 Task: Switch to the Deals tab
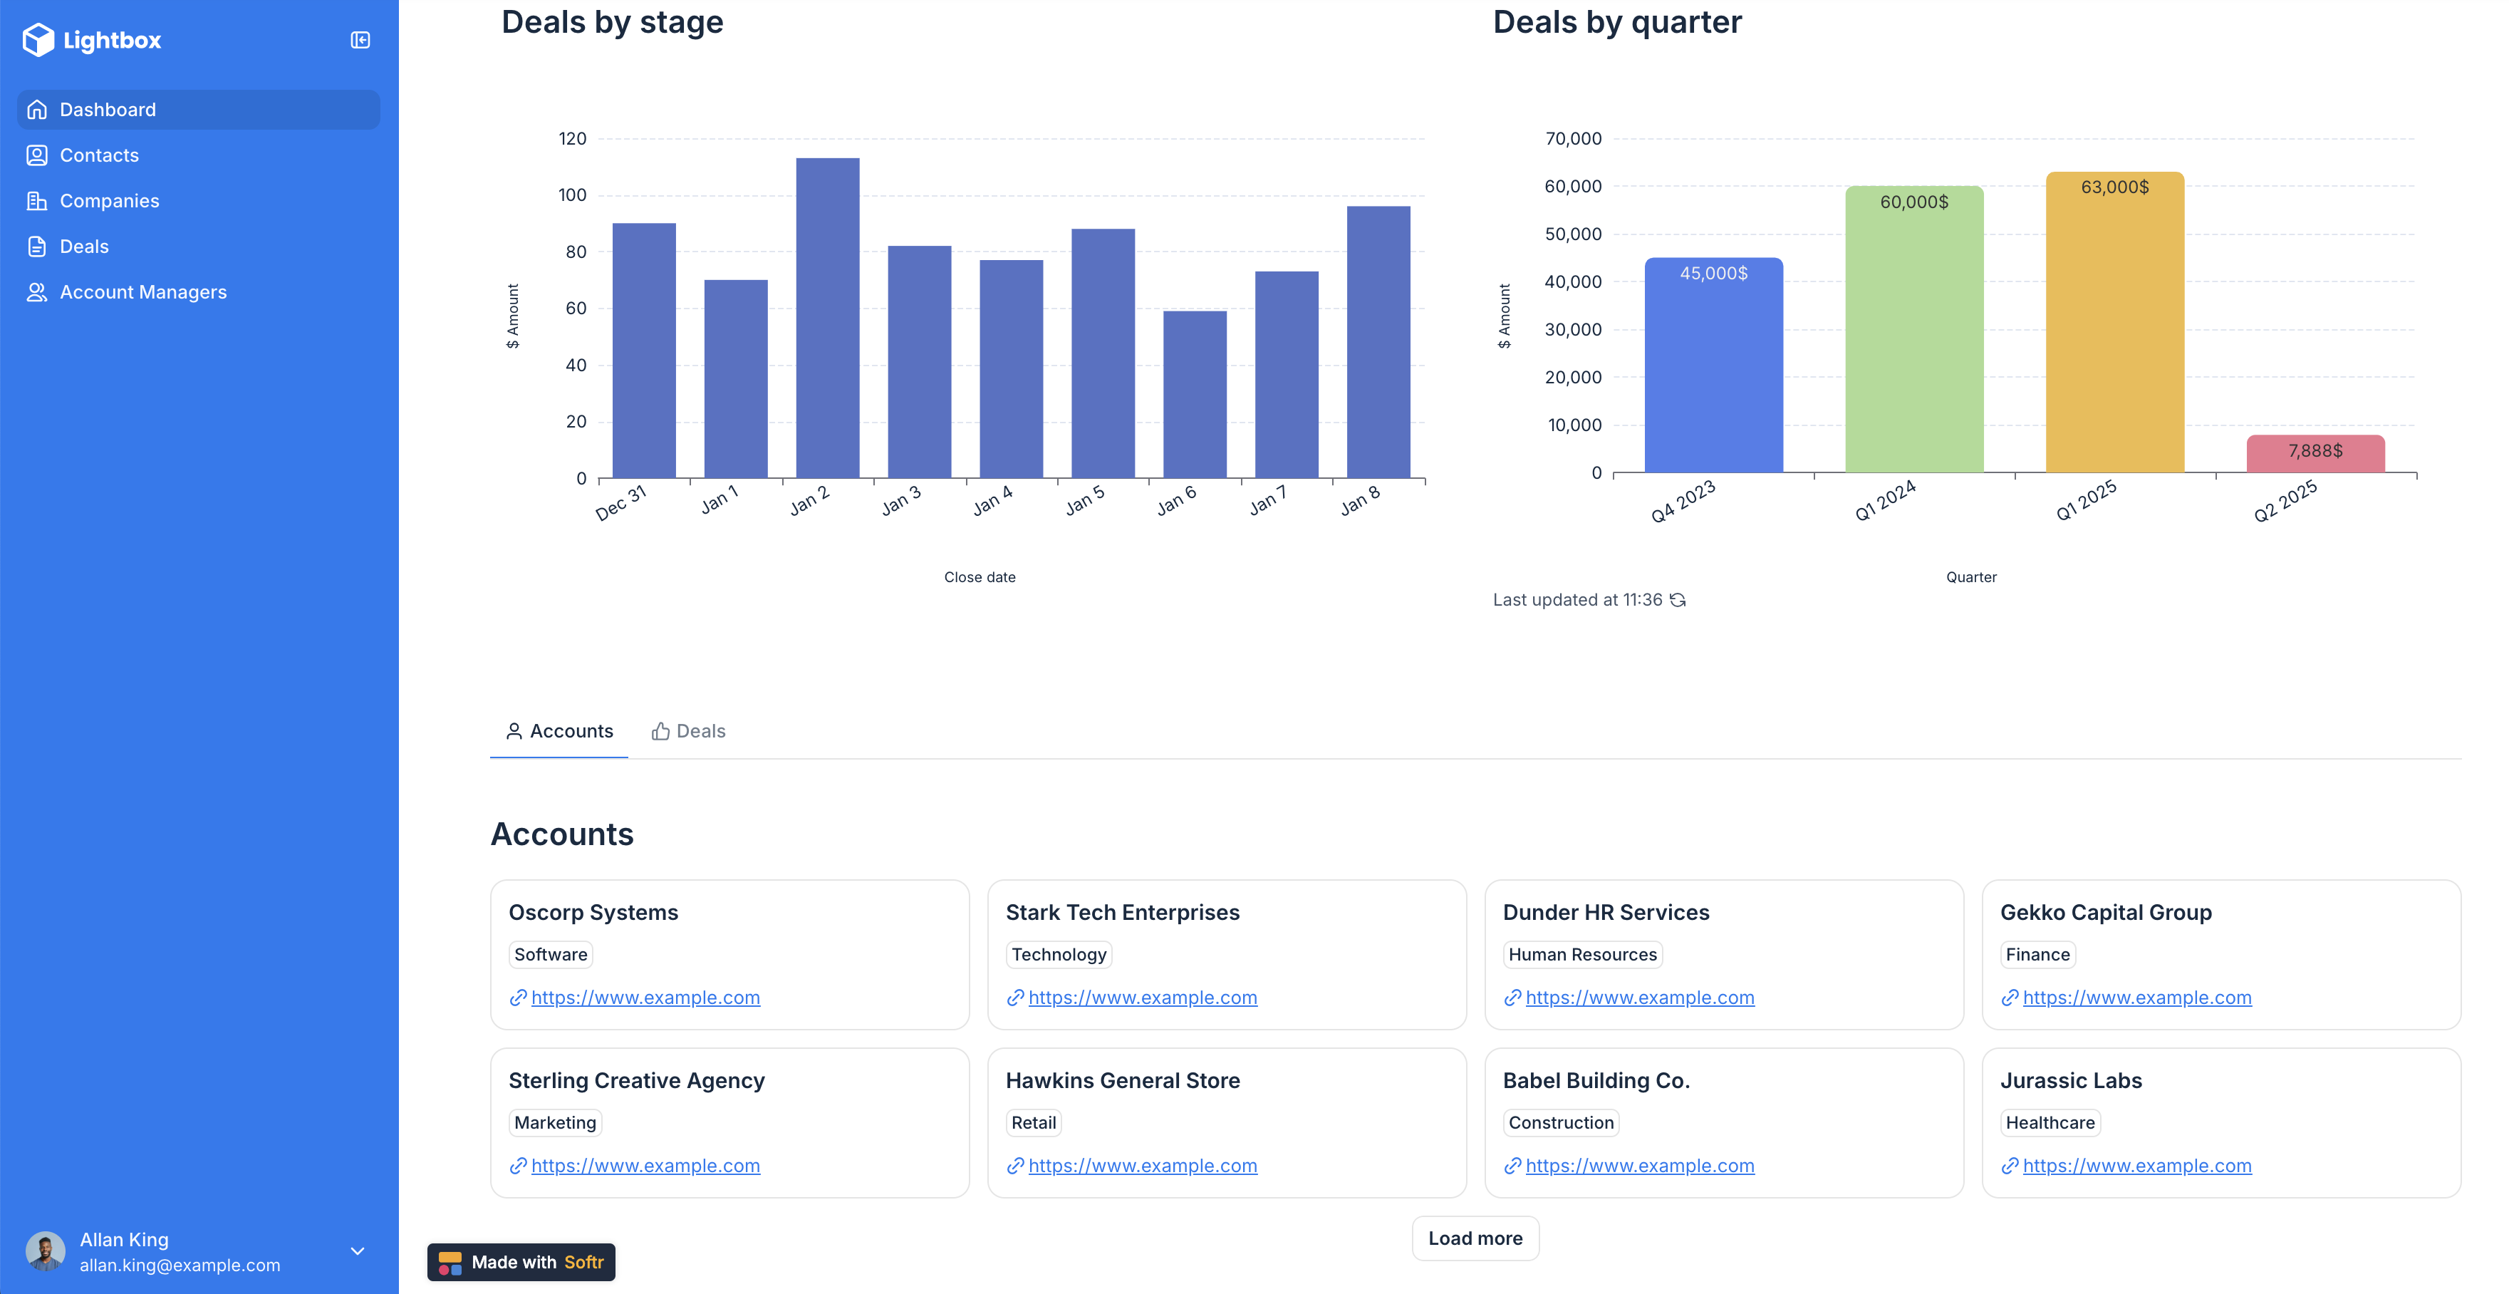[689, 731]
